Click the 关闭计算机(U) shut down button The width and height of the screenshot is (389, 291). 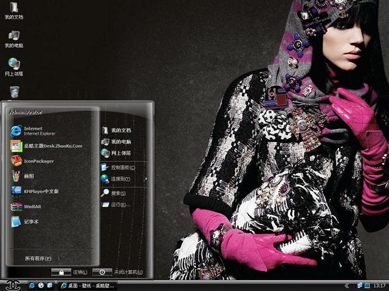[x=117, y=272]
